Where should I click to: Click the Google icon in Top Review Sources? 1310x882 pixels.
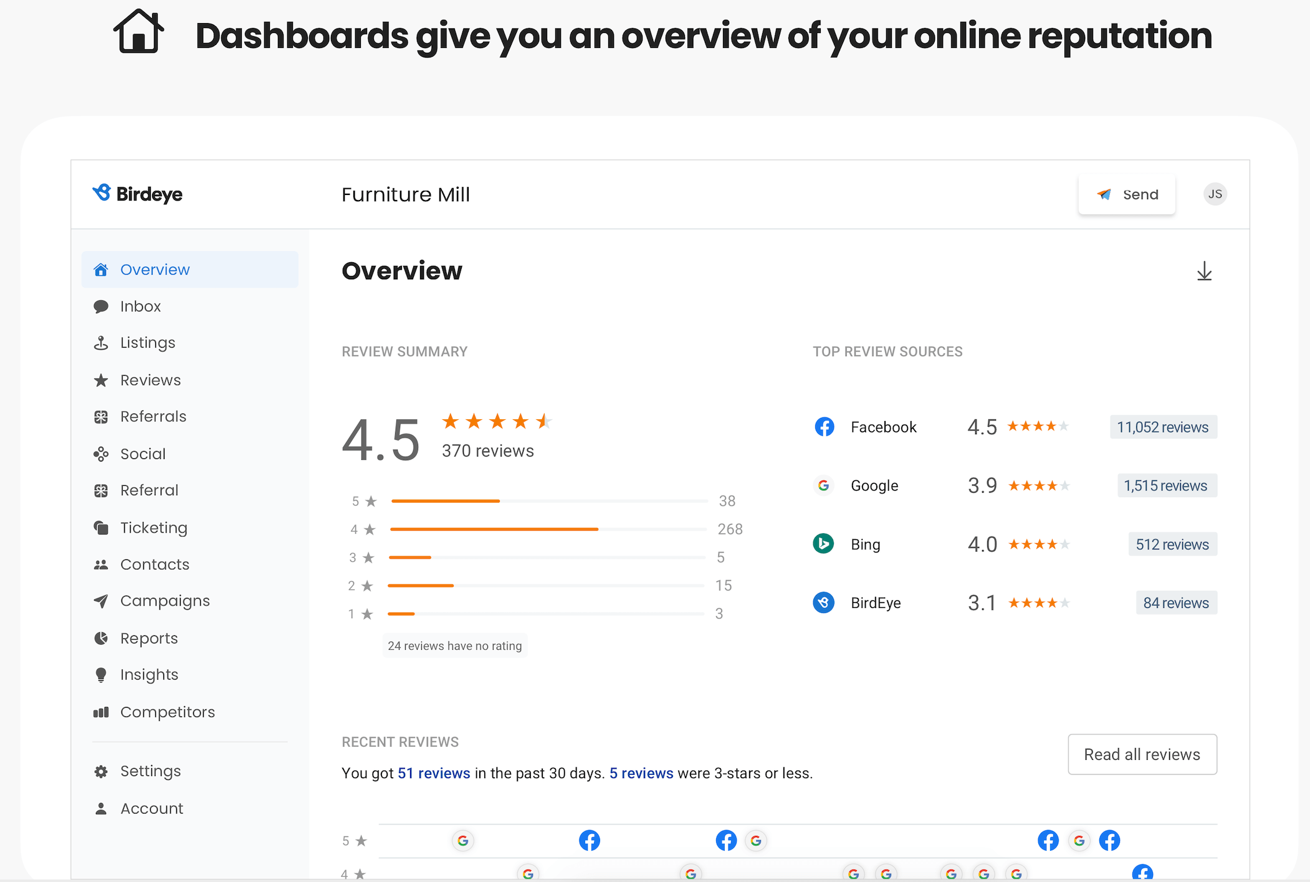point(824,485)
